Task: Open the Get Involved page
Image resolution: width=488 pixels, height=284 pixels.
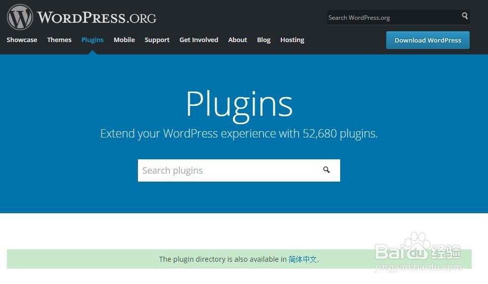Action: click(x=199, y=40)
